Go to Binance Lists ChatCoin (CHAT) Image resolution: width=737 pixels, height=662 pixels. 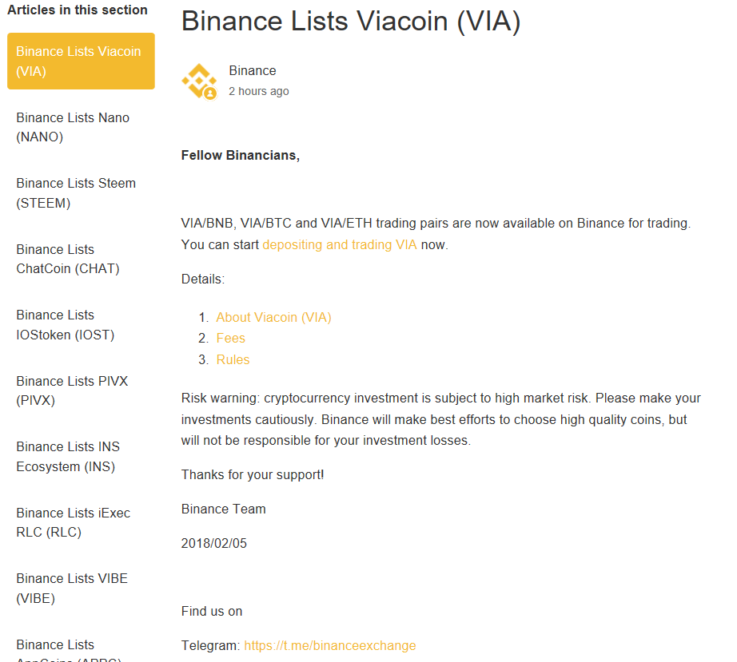click(68, 259)
